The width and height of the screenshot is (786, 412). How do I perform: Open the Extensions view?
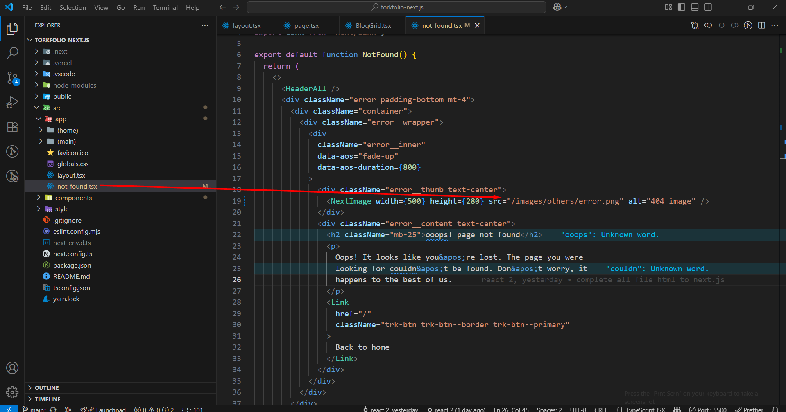pos(12,127)
